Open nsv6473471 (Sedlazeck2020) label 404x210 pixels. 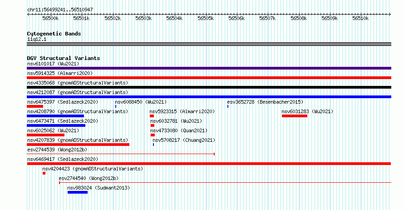tap(63, 121)
